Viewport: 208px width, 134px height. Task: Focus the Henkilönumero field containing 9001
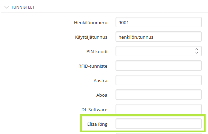click(x=159, y=22)
